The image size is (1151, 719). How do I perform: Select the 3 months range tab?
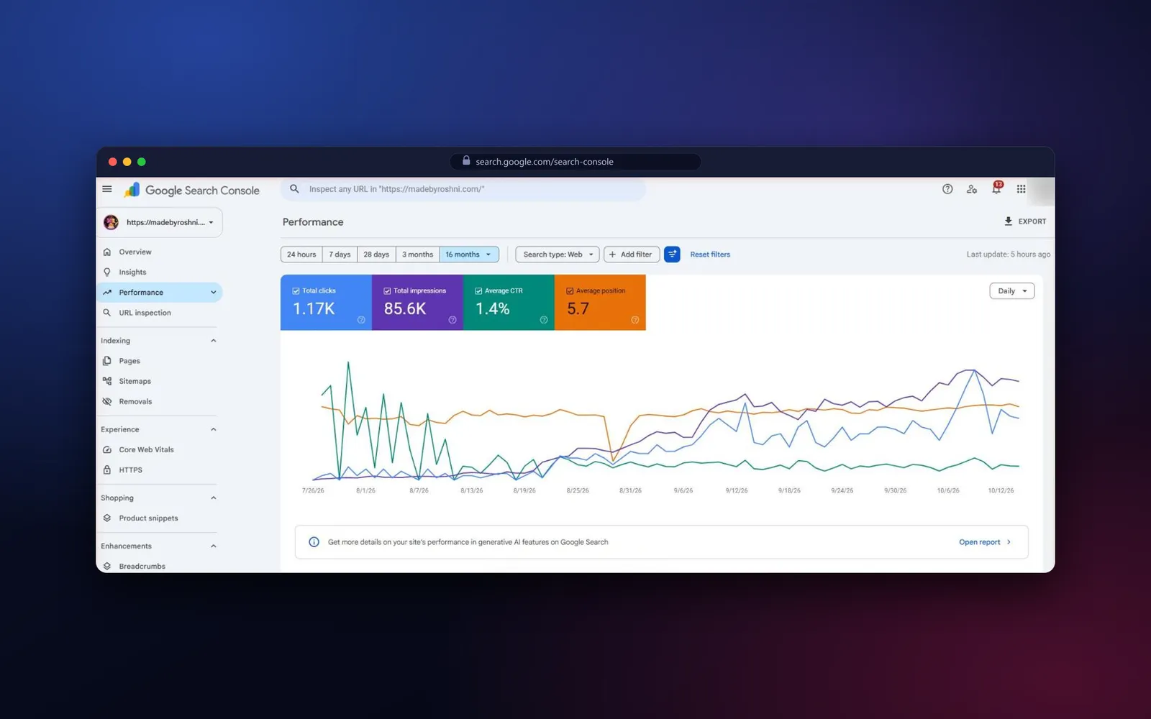click(417, 255)
